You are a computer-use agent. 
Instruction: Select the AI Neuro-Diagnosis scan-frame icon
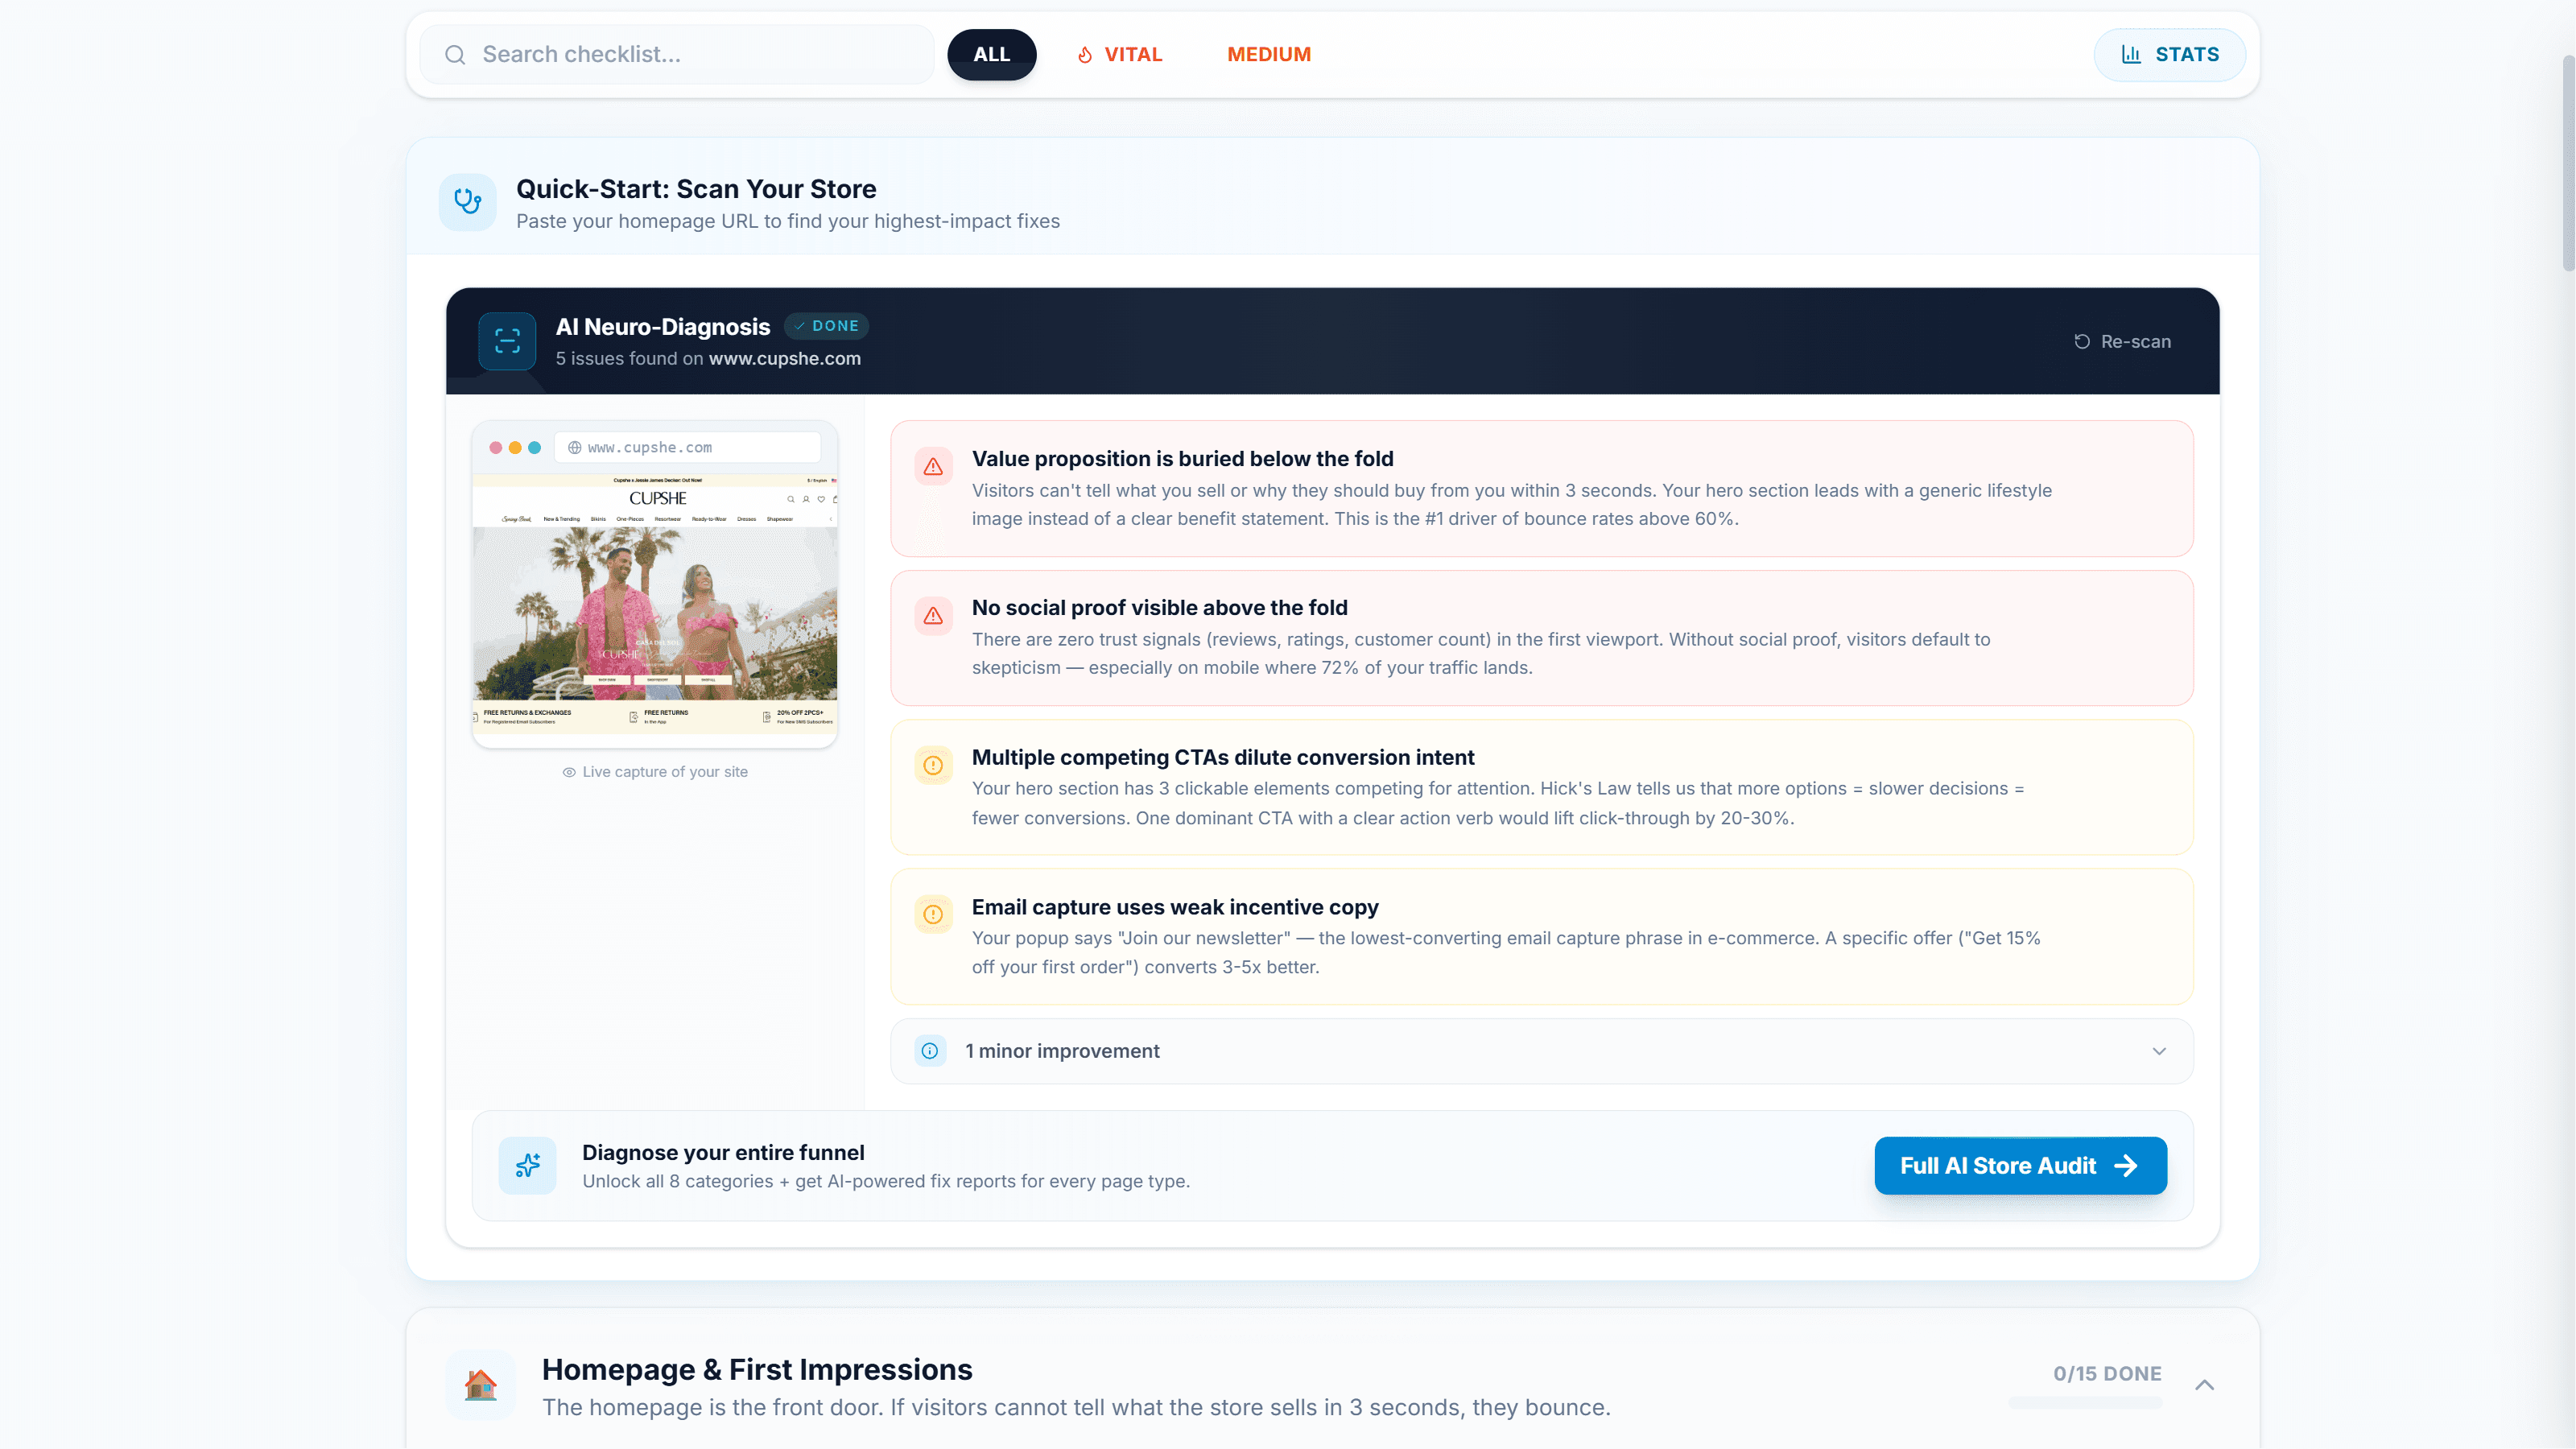coord(507,341)
